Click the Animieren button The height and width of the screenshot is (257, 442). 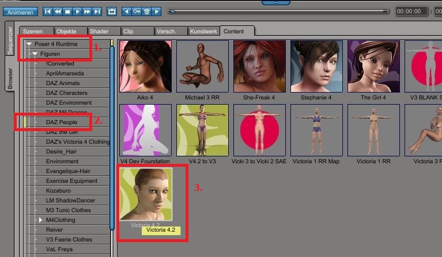(20, 12)
